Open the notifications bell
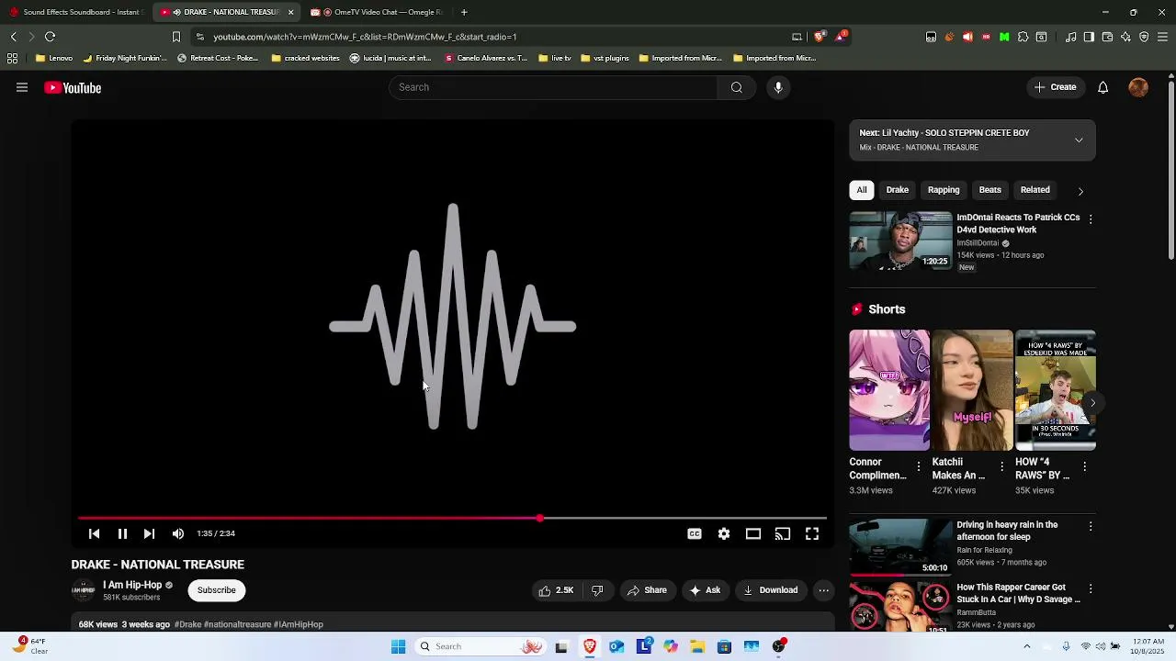 [1102, 87]
